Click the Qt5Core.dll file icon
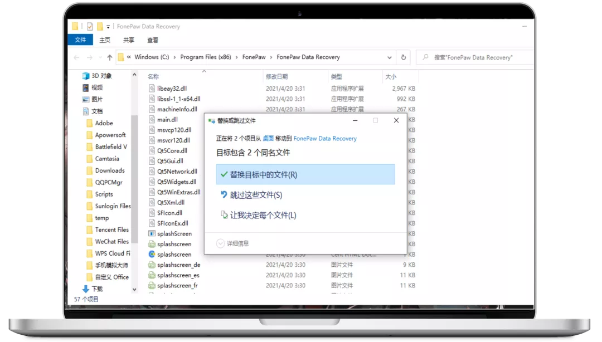 (152, 150)
